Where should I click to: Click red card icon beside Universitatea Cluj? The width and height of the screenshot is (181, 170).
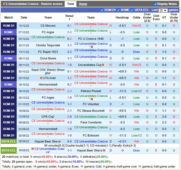[103, 65]
